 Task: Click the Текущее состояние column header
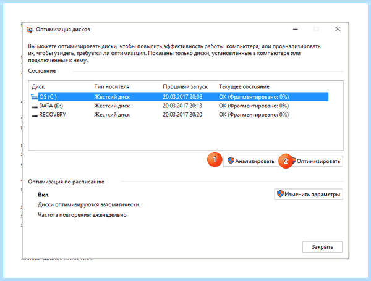(x=244, y=86)
